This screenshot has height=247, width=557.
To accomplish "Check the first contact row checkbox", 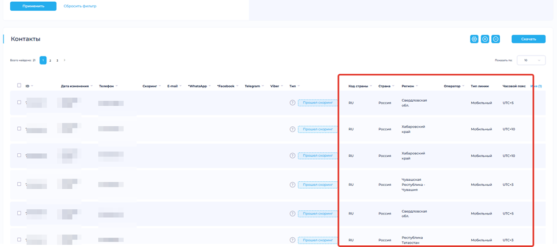I will coord(19,102).
